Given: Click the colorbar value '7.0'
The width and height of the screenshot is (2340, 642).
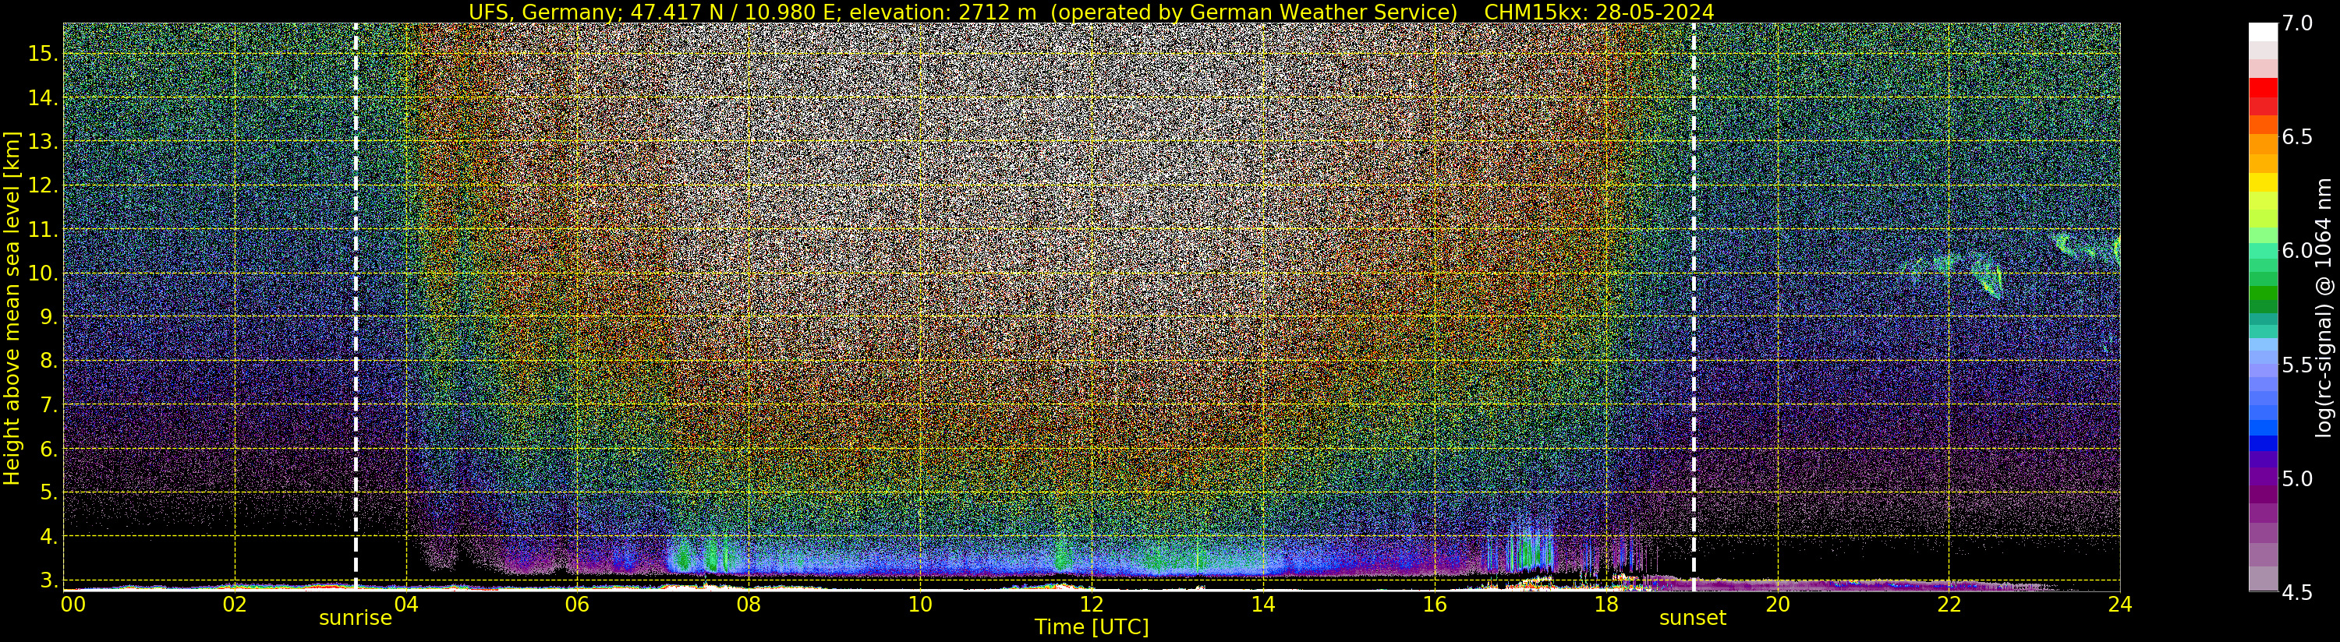Looking at the screenshot, I should pos(2296,23).
